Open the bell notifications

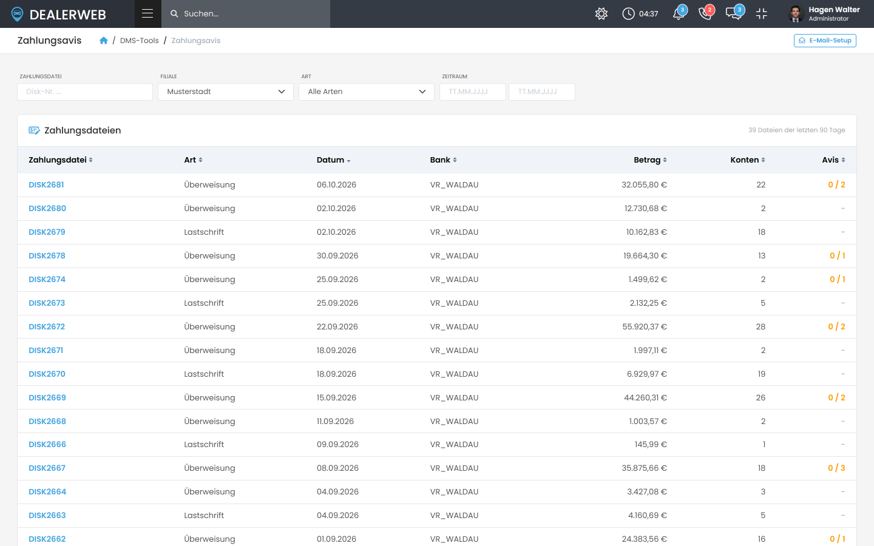click(x=679, y=13)
